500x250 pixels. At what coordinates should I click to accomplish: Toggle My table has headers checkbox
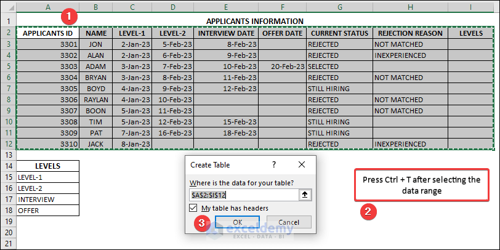(193, 208)
